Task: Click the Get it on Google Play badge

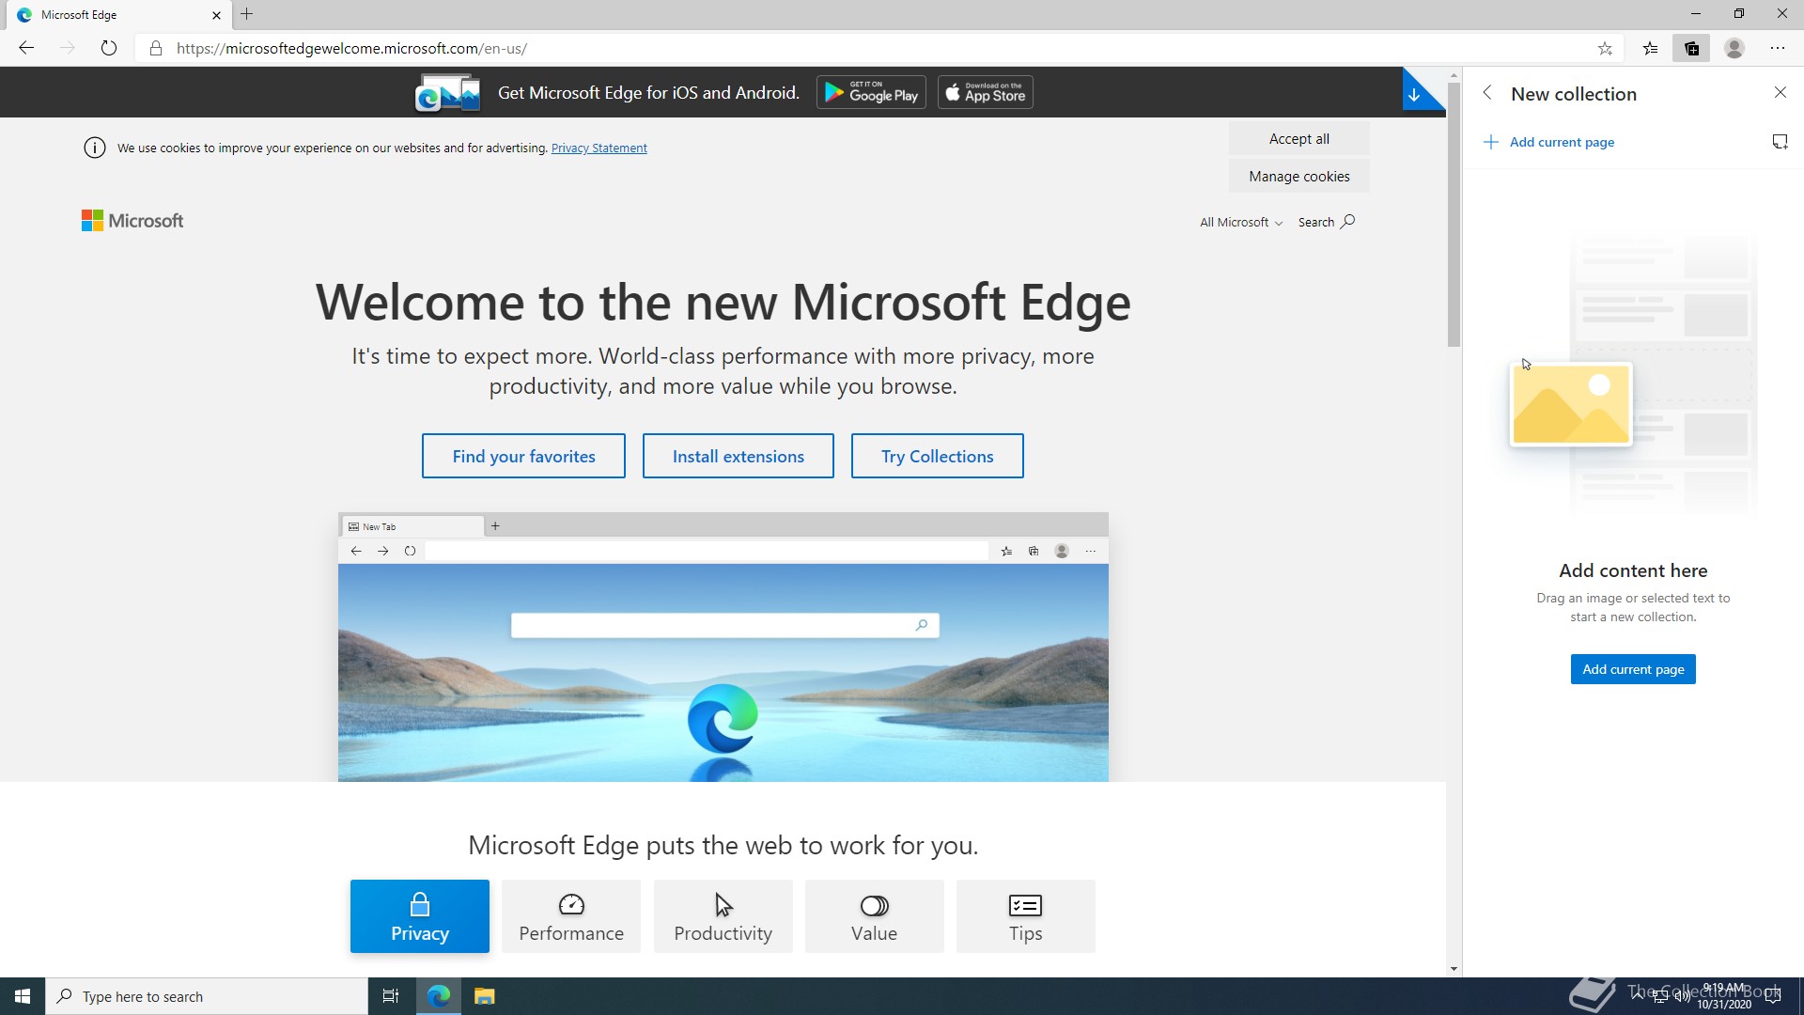Action: (x=871, y=92)
